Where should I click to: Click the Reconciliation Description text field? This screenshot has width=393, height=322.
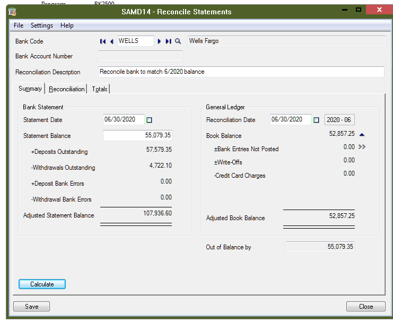pyautogui.click(x=241, y=72)
